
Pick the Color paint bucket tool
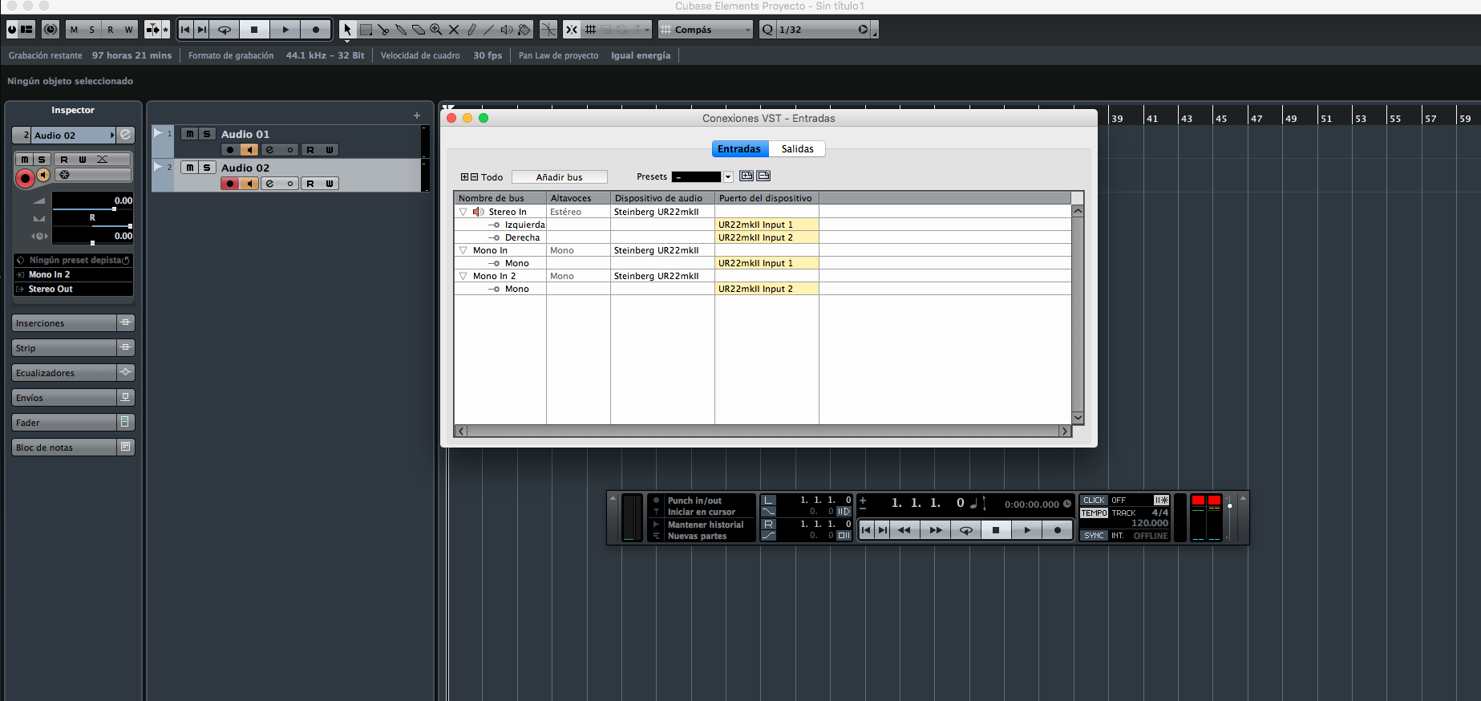(524, 30)
